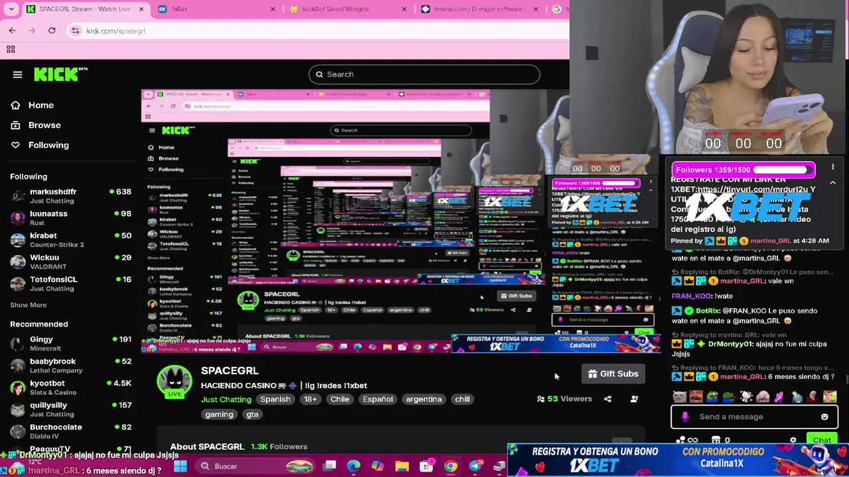The image size is (849, 477).
Task: Select the Español tag
Action: [377, 399]
